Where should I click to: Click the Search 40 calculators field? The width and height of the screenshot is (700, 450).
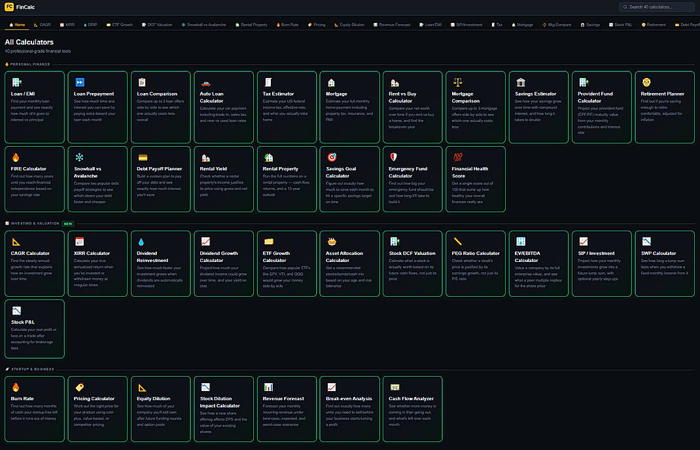click(657, 7)
